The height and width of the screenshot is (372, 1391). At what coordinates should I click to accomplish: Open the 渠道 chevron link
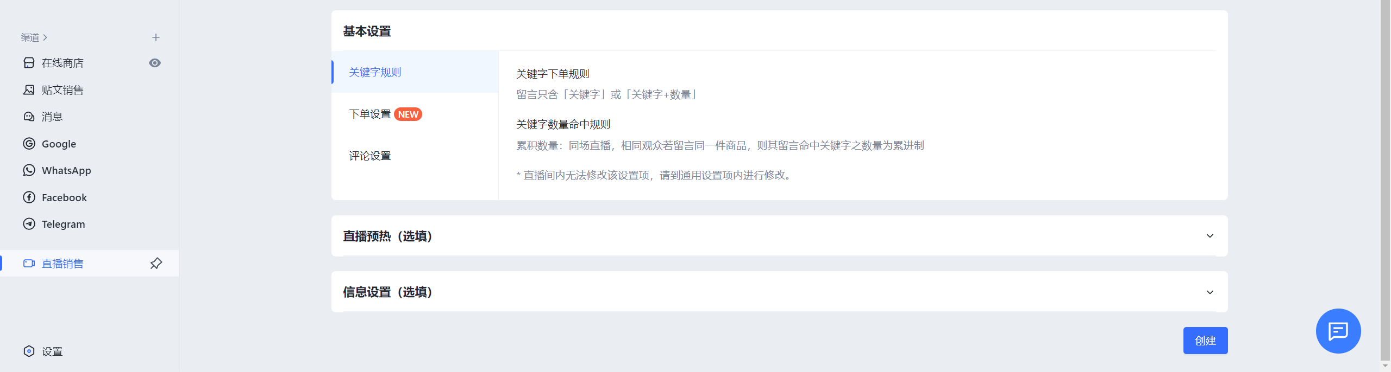(x=34, y=37)
